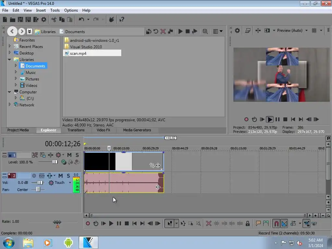
Task: Expand the Recent Places tree node
Action: point(9,46)
